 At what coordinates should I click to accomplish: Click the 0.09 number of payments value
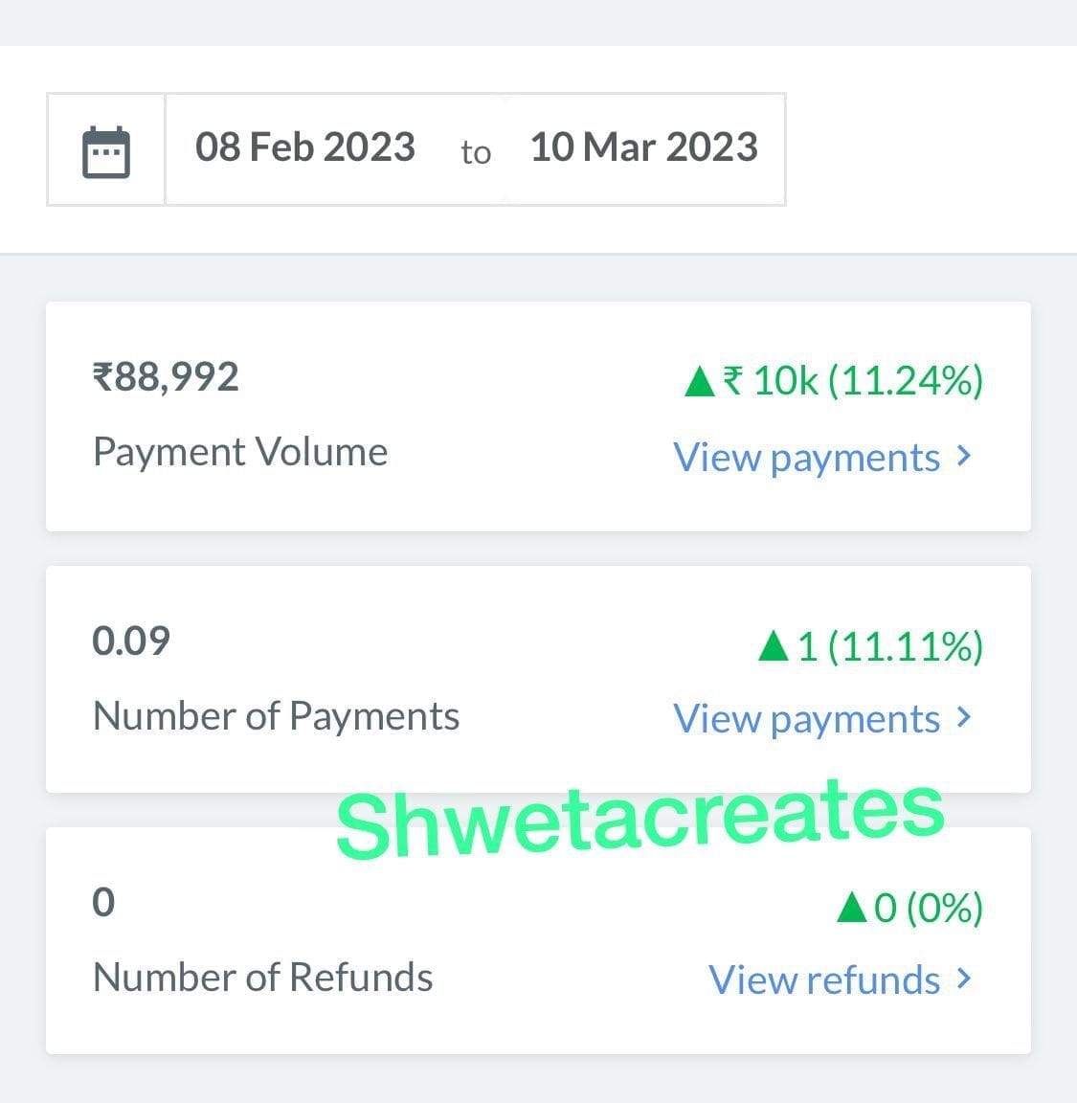pyautogui.click(x=131, y=641)
